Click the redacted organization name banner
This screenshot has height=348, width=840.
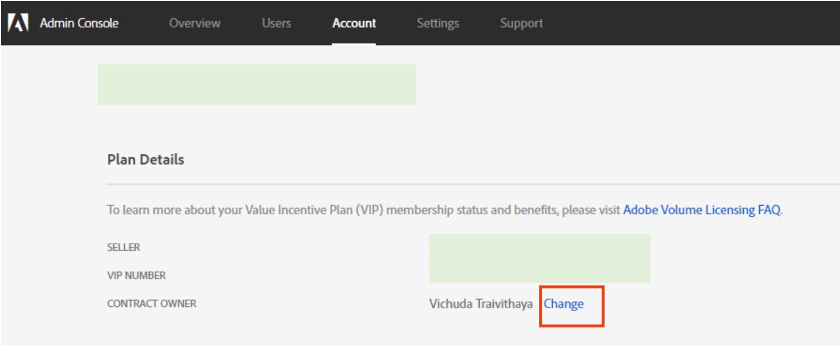coord(257,84)
